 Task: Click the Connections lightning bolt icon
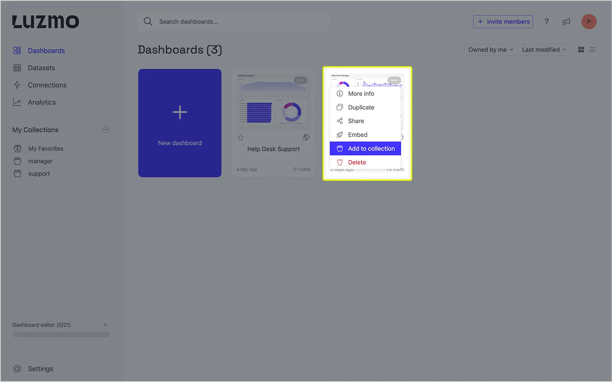point(17,85)
